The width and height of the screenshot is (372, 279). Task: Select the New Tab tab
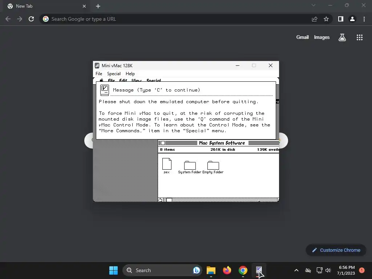tap(46, 6)
